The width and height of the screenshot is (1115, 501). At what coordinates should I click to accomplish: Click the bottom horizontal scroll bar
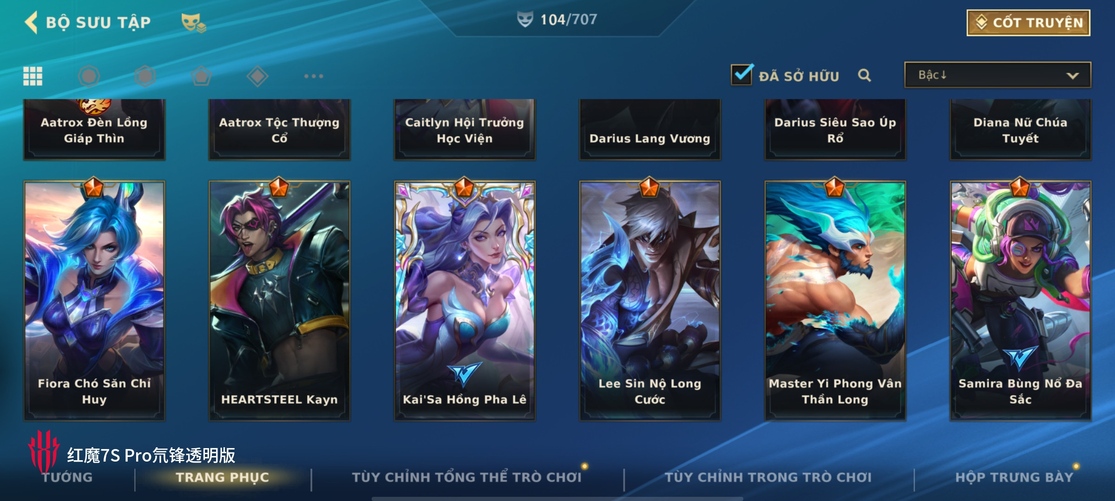[557, 499]
